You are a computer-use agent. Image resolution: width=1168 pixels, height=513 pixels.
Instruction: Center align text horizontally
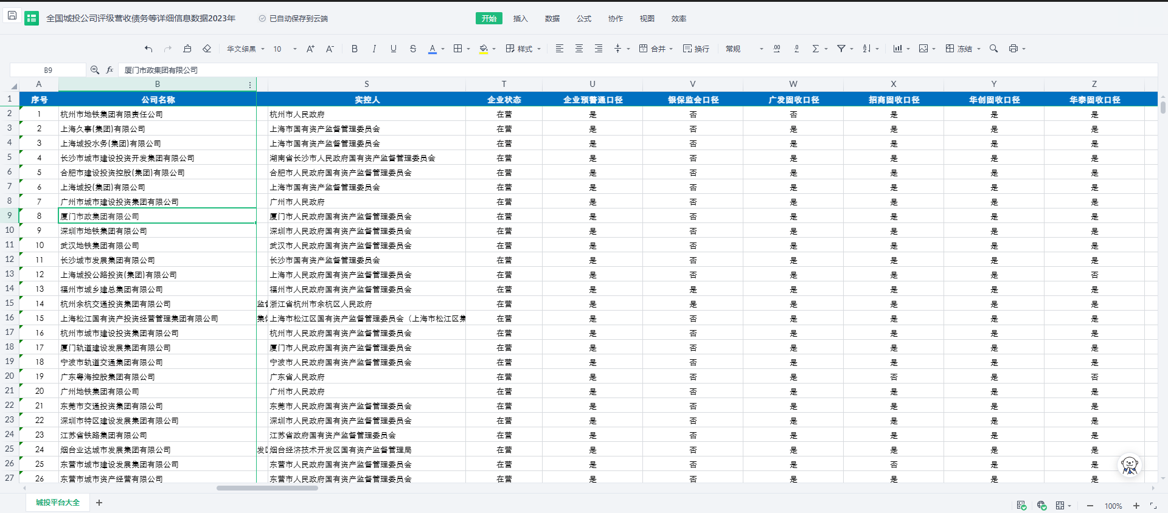pos(579,49)
